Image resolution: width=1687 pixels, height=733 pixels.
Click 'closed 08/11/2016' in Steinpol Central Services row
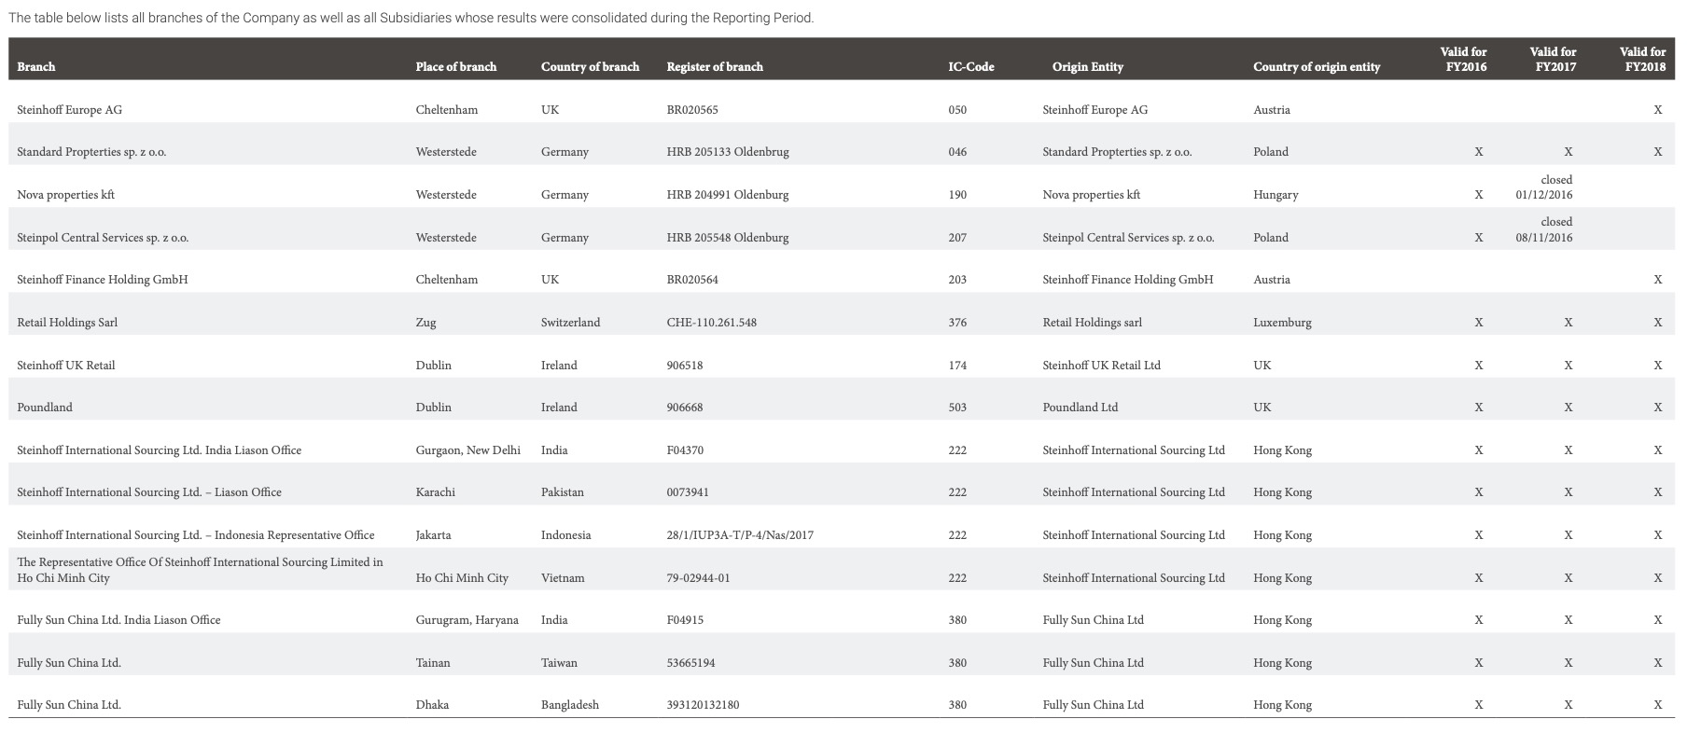pos(1544,229)
